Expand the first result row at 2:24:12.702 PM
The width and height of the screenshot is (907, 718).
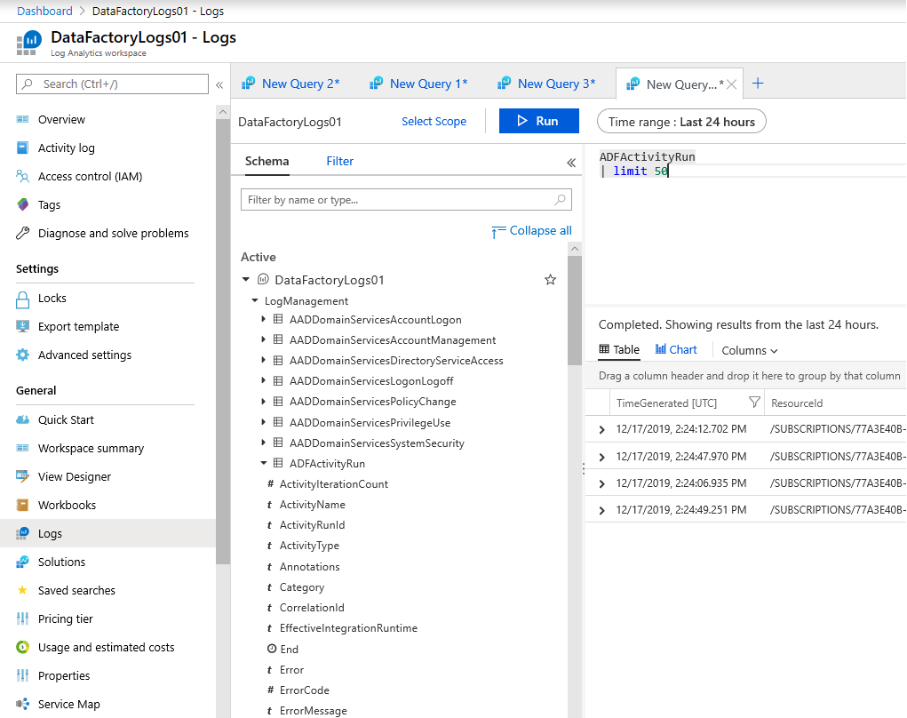coord(602,430)
